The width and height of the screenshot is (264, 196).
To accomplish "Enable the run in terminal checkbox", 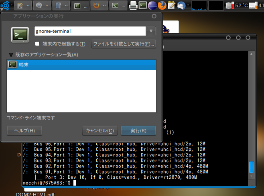I will pyautogui.click(x=37, y=44).
